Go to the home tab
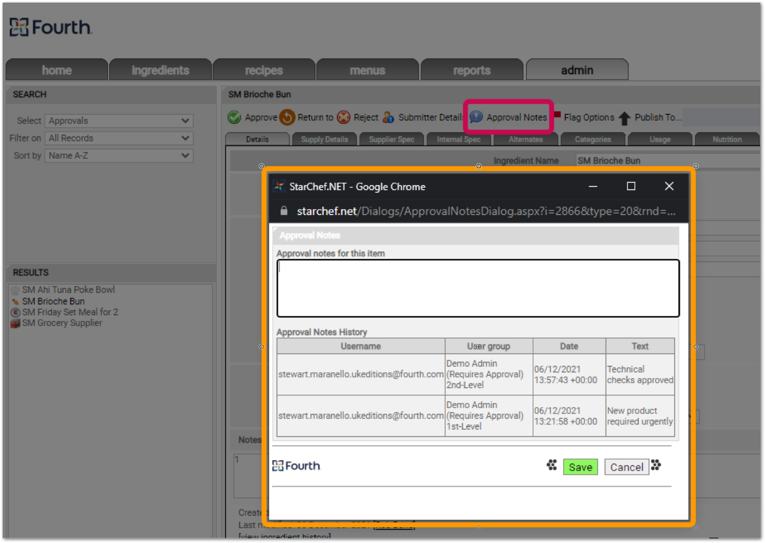 57,70
